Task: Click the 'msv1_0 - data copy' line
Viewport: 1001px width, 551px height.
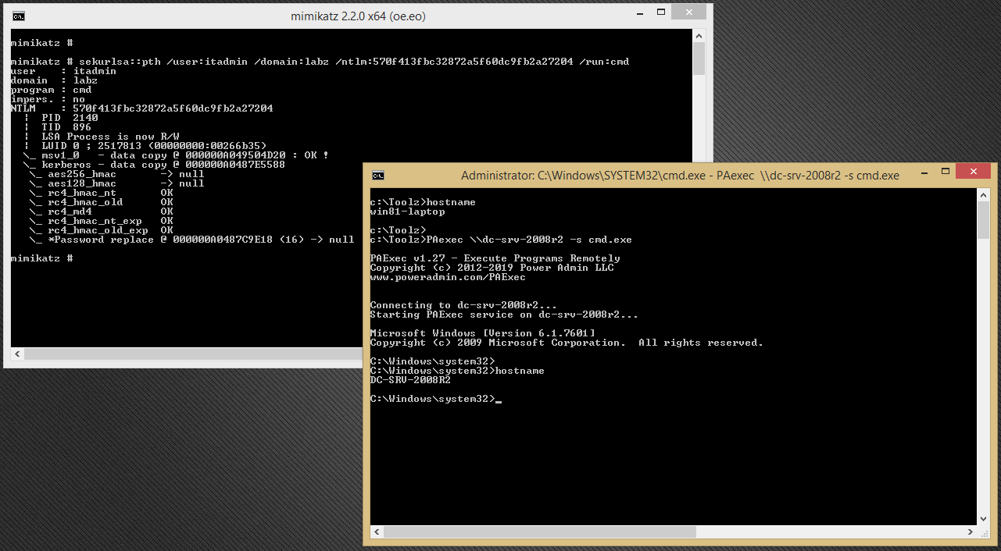Action: [176, 155]
